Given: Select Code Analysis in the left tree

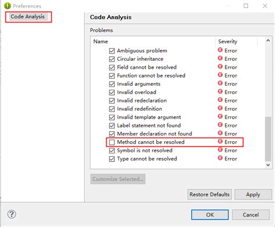Looking at the screenshot, I should pyautogui.click(x=28, y=17).
